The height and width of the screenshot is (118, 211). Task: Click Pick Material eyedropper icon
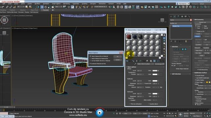point(135,64)
